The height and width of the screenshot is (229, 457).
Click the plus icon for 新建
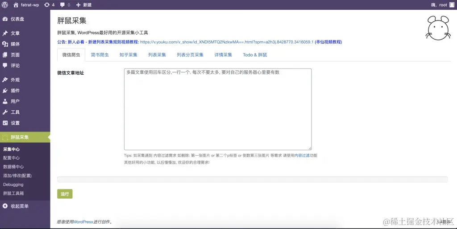coord(78,5)
